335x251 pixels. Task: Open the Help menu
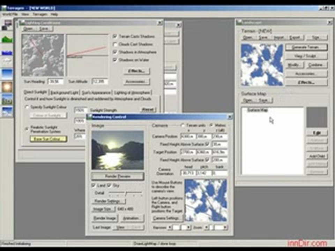54,14
